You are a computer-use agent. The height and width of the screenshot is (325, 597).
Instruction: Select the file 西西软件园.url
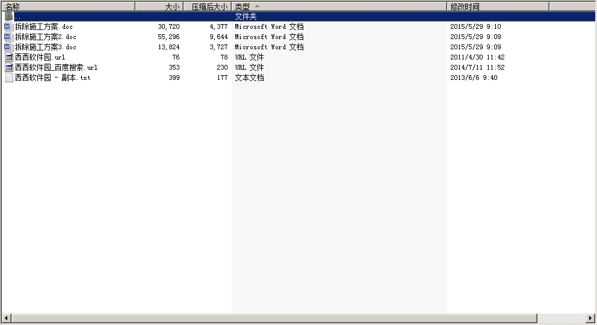coord(40,58)
